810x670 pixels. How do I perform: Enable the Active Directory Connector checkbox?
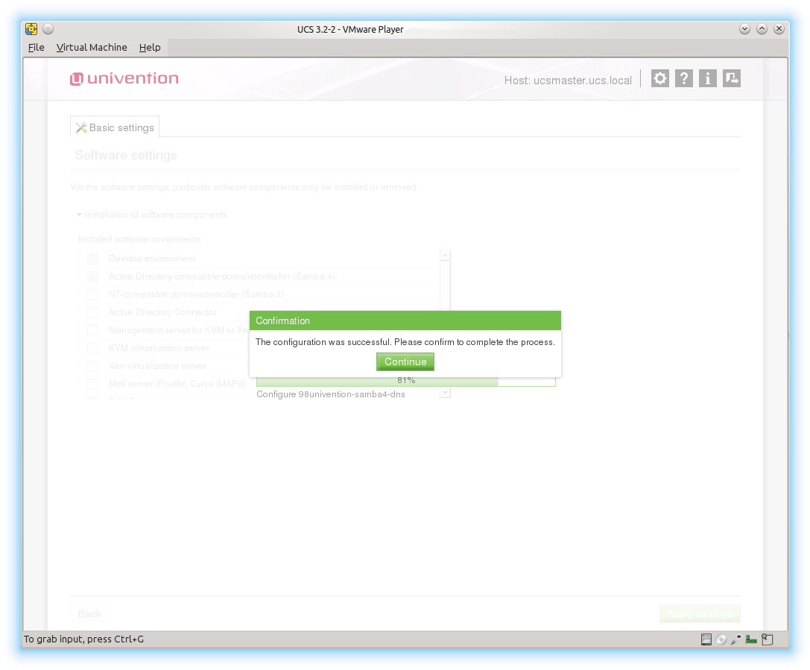[93, 312]
